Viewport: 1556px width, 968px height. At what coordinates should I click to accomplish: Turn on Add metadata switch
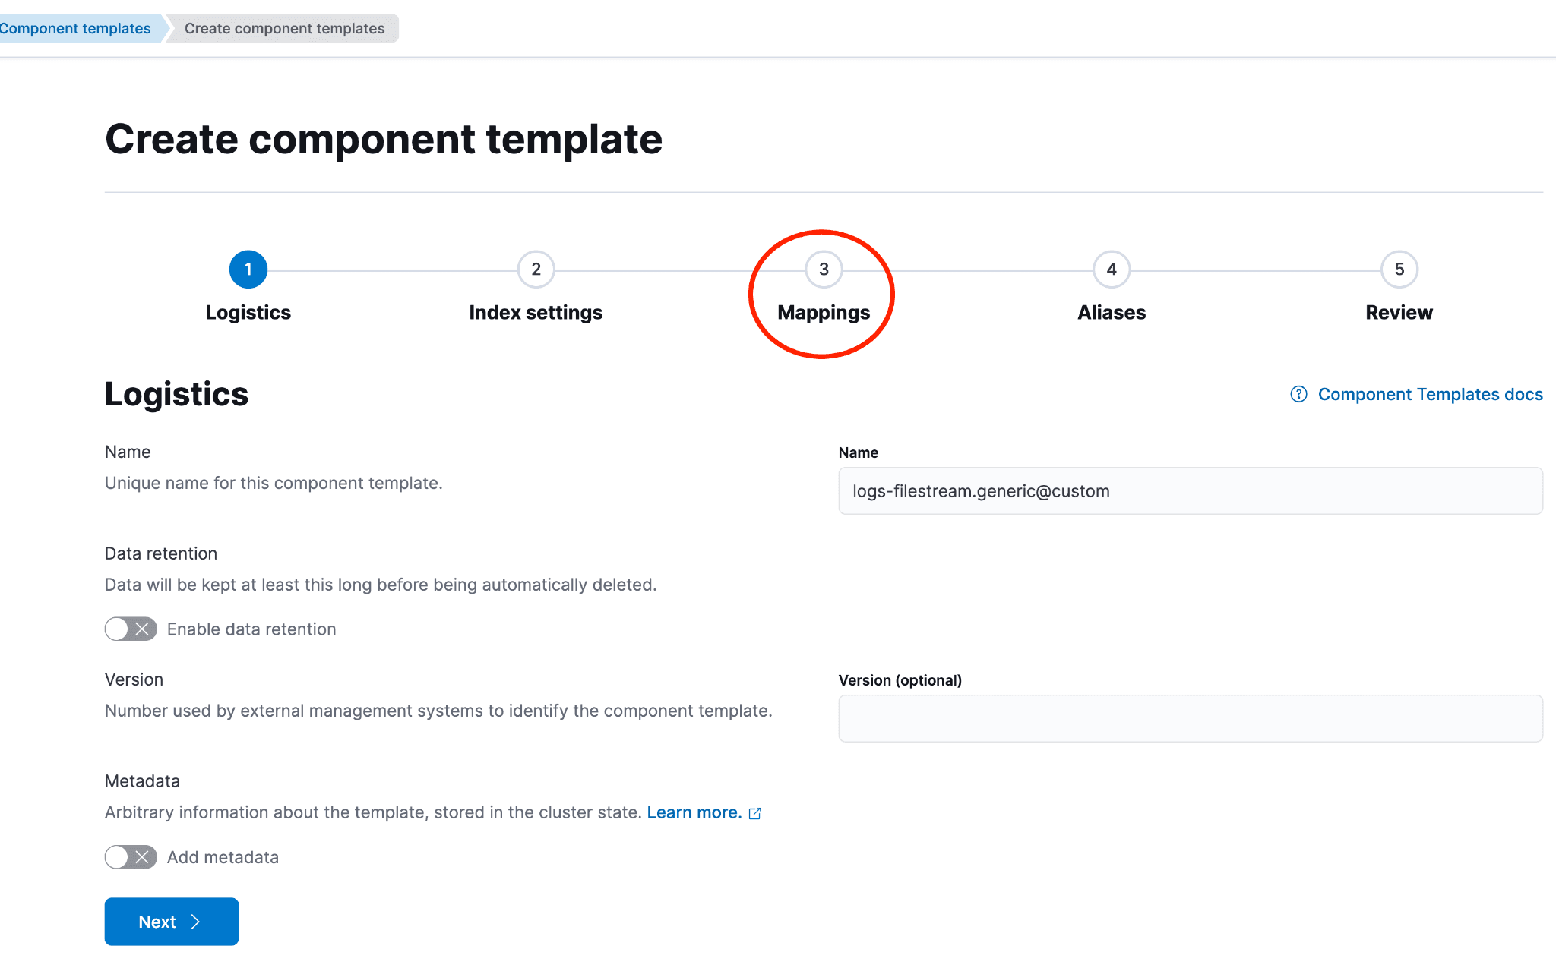click(131, 857)
